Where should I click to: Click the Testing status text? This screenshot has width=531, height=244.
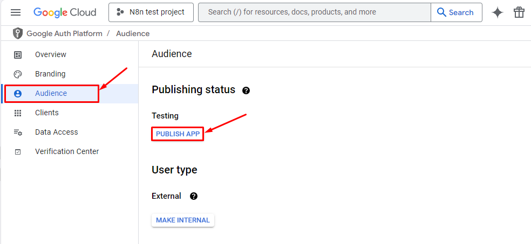[165, 116]
